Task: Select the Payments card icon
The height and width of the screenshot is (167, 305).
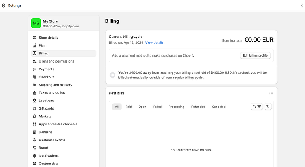Action: (x=35, y=69)
